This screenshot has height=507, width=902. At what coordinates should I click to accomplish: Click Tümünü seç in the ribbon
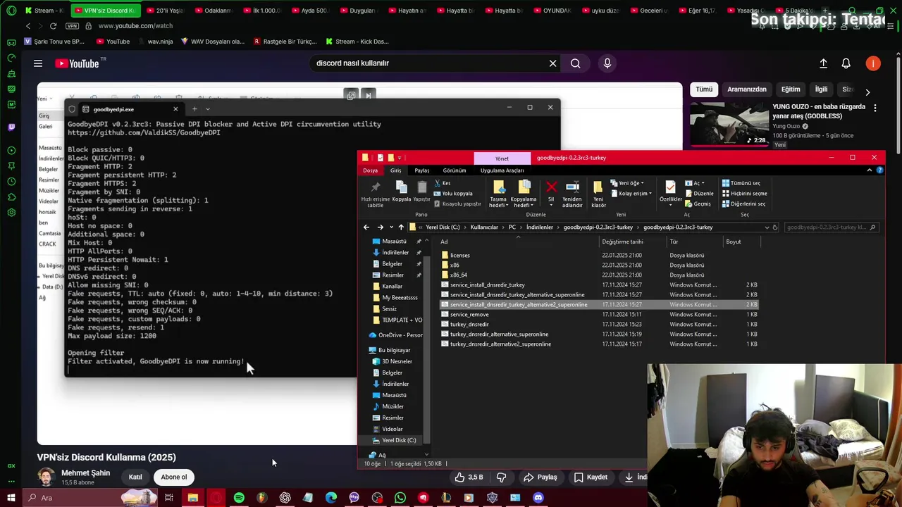pyautogui.click(x=741, y=183)
